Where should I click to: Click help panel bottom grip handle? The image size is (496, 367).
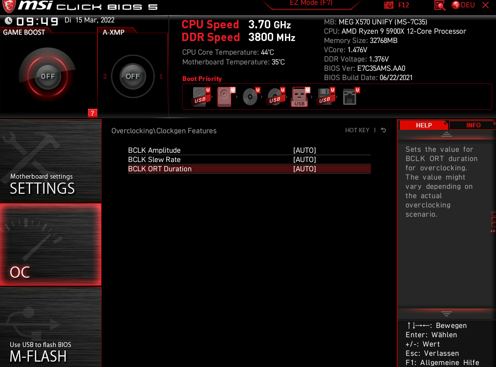447,313
